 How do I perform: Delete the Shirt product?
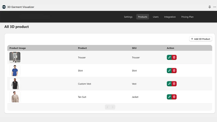(174, 70)
